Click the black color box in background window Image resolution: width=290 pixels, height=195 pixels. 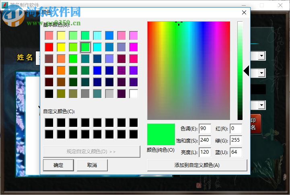click(258, 89)
